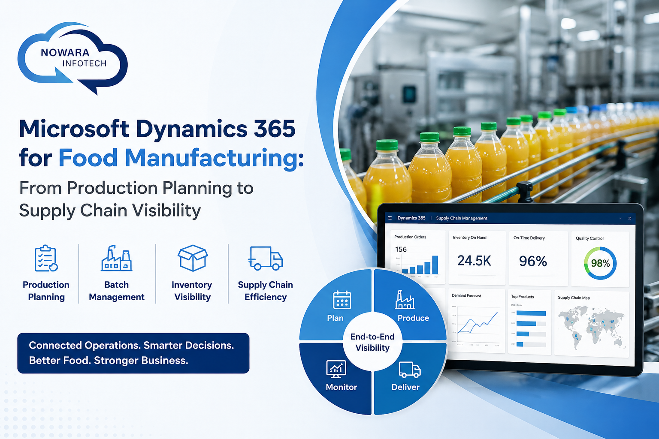Click the "Batch Management" label
The image size is (659, 439).
[116, 291]
